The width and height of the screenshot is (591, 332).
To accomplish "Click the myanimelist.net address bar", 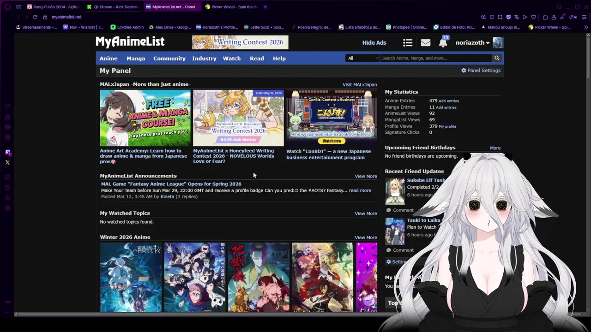I will (66, 17).
